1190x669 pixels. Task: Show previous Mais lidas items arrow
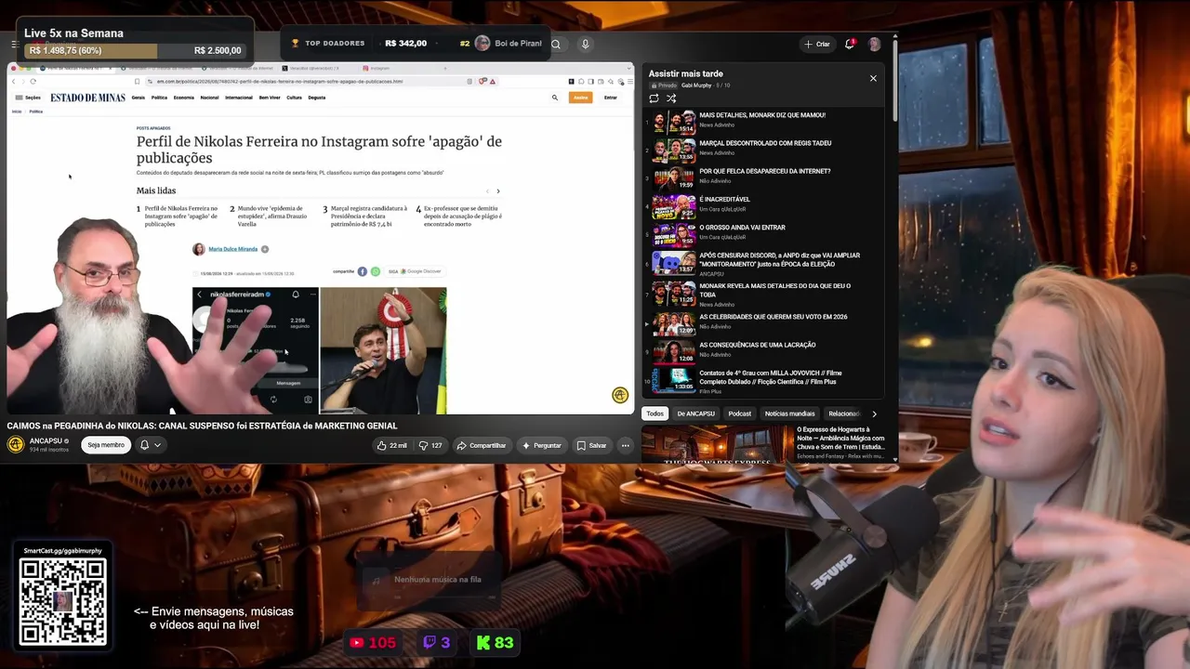click(x=486, y=191)
